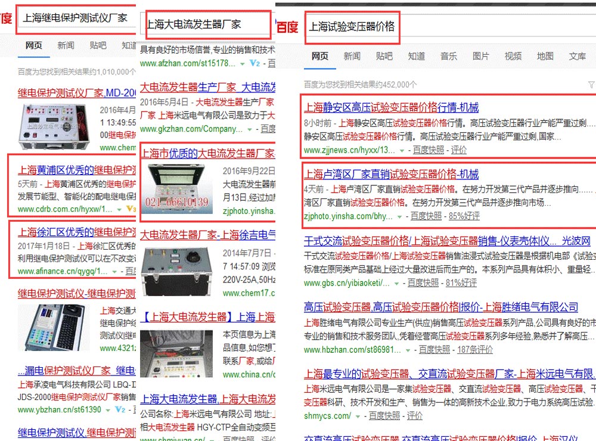Viewport: 596px width, 441px height.
Task: Click 百度快照 after www.hbzhan.com
Action: point(434,350)
